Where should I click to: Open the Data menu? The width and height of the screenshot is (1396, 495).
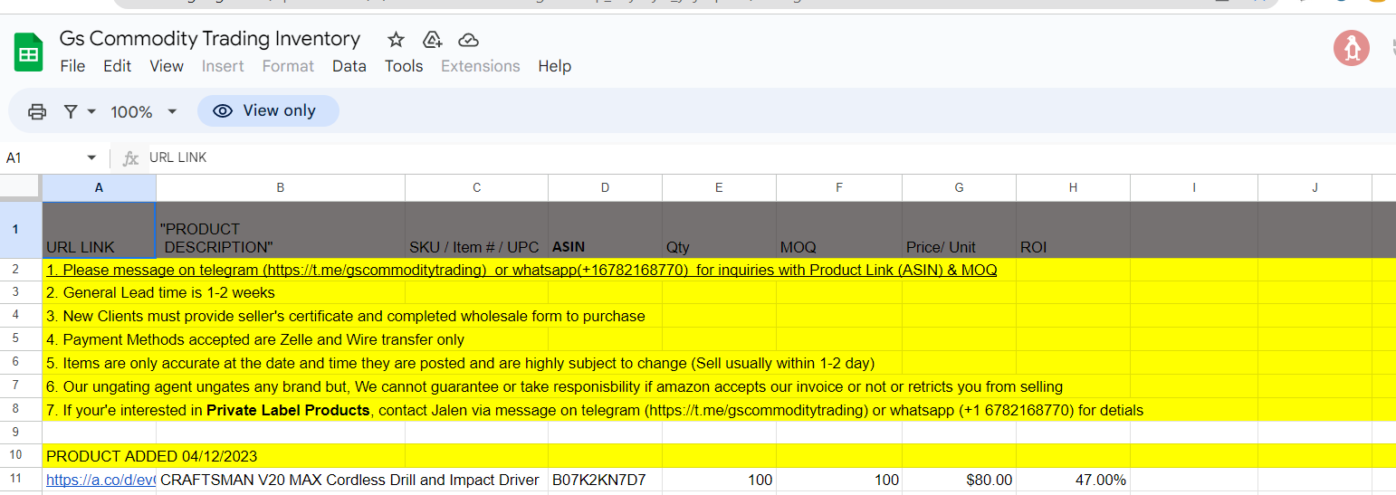point(349,66)
